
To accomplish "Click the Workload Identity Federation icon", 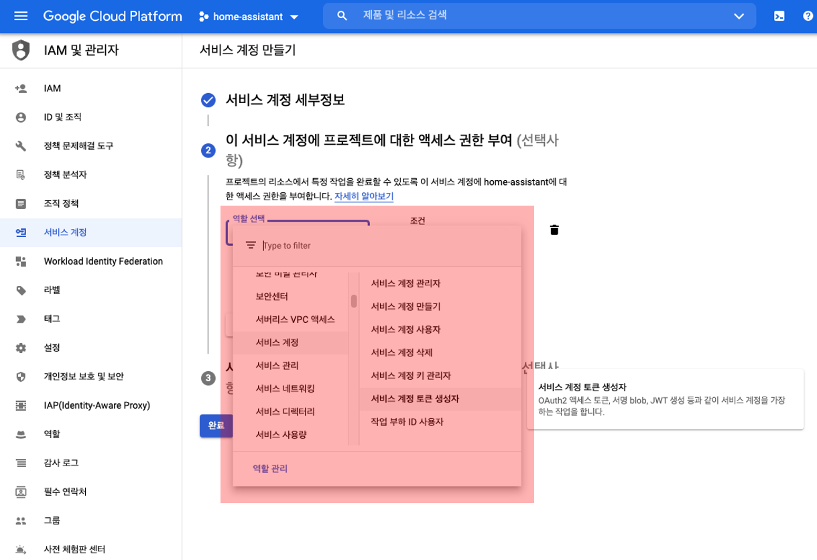I will (21, 261).
